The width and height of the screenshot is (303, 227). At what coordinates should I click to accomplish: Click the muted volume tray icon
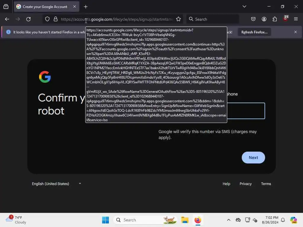(255, 220)
